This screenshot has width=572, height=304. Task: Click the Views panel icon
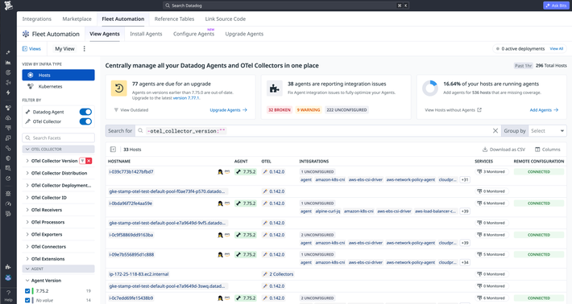25,49
